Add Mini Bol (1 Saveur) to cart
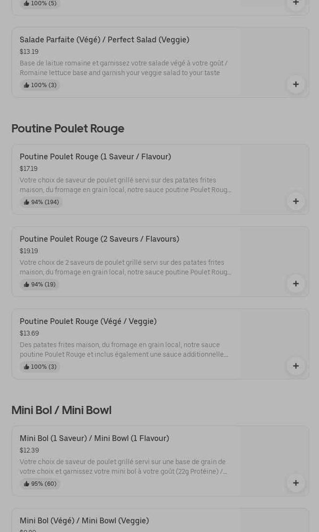The image size is (319, 532). click(295, 483)
